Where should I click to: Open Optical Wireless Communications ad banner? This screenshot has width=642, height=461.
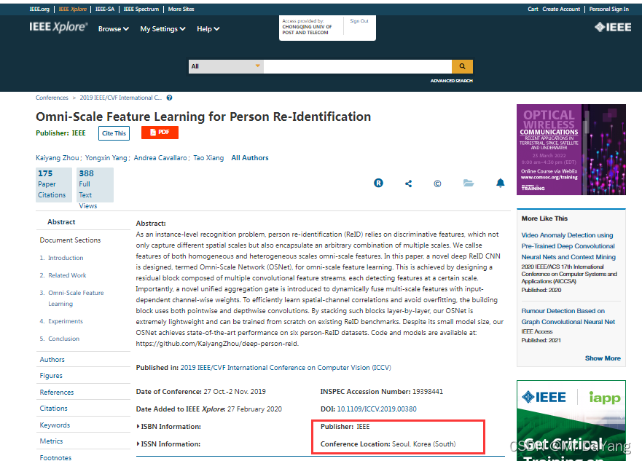coord(571,150)
